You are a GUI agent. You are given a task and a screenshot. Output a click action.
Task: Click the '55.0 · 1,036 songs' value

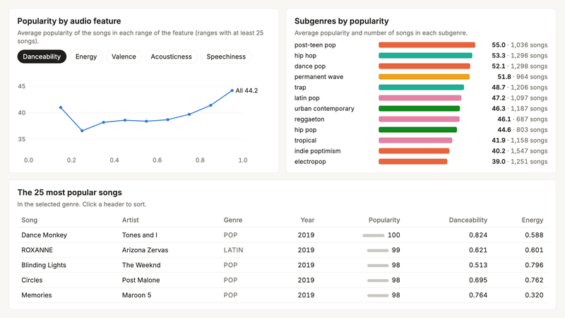pos(520,45)
